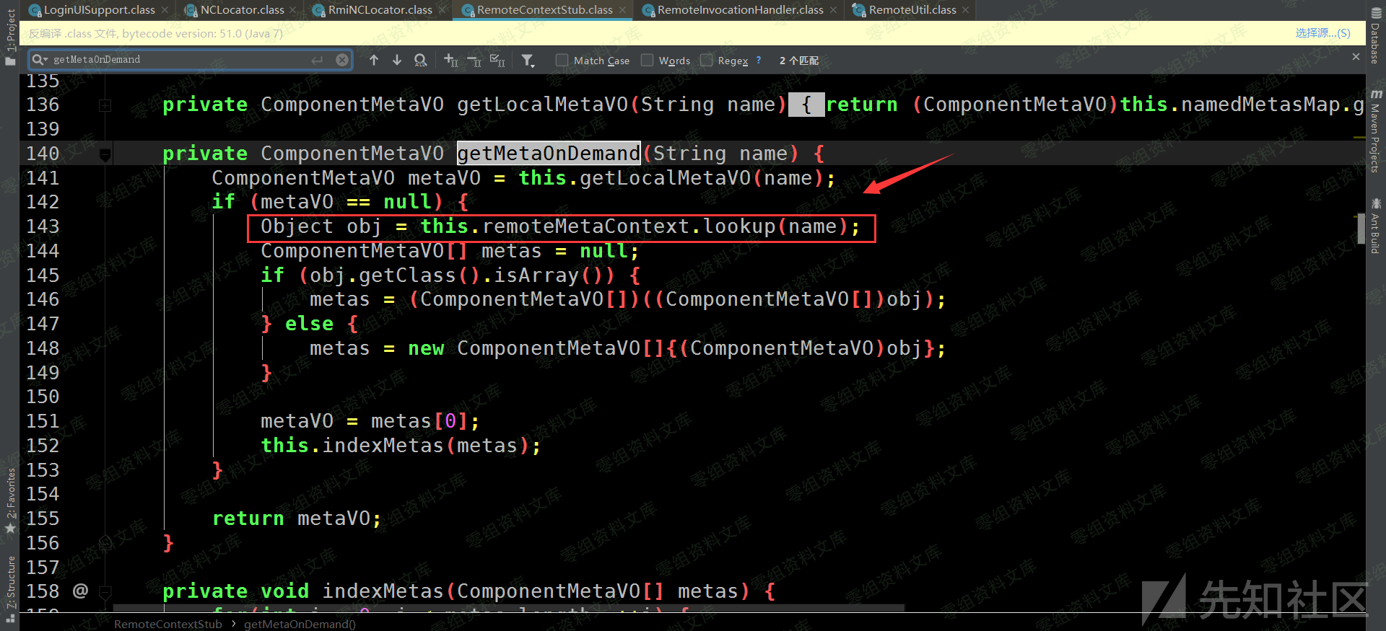Viewport: 1386px width, 631px height.
Task: Clear the search field text
Action: tap(342, 60)
